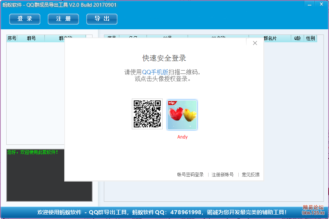
Task: Open the QQ手机版 link
Action: pos(155,72)
